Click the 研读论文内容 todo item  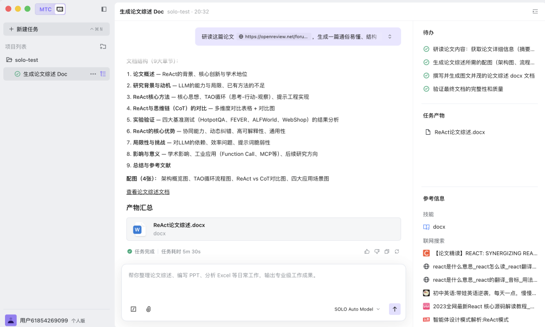click(x=479, y=49)
